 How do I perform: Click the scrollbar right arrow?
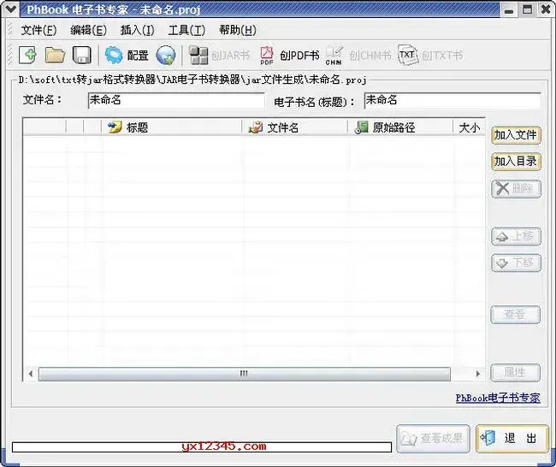(478, 374)
